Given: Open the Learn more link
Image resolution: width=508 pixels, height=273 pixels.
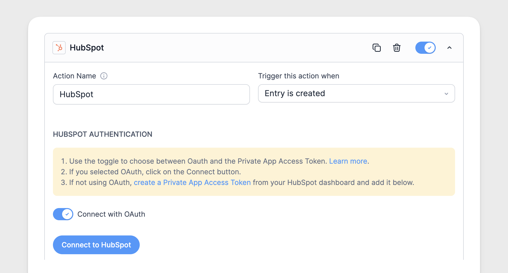Looking at the screenshot, I should click(348, 161).
